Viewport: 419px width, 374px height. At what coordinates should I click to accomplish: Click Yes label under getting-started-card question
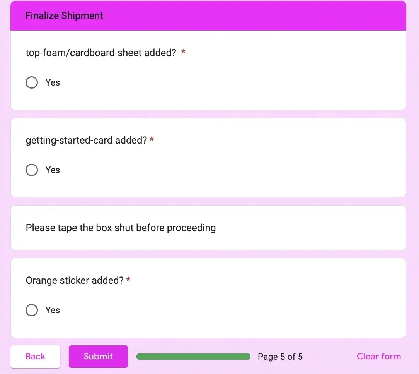coord(53,170)
